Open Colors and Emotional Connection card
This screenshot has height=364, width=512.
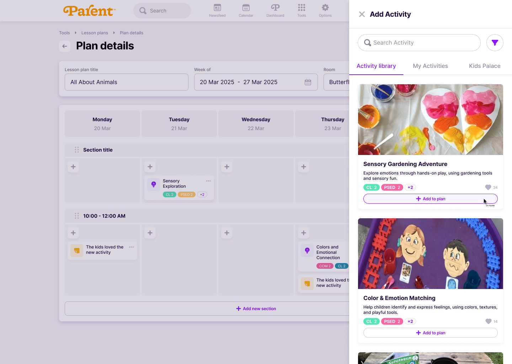point(324,257)
